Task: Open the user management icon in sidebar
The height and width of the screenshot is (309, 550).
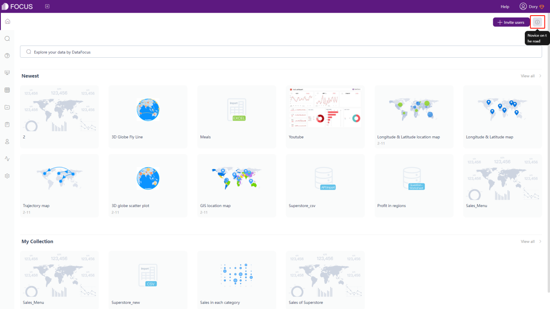Action: tap(7, 141)
